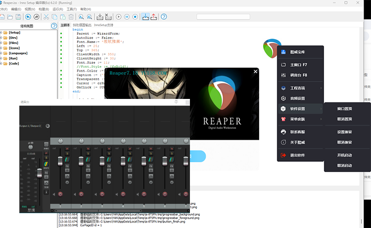
Task: Arm mixer track 6 for recording
Action: pyautogui.click(x=165, y=194)
